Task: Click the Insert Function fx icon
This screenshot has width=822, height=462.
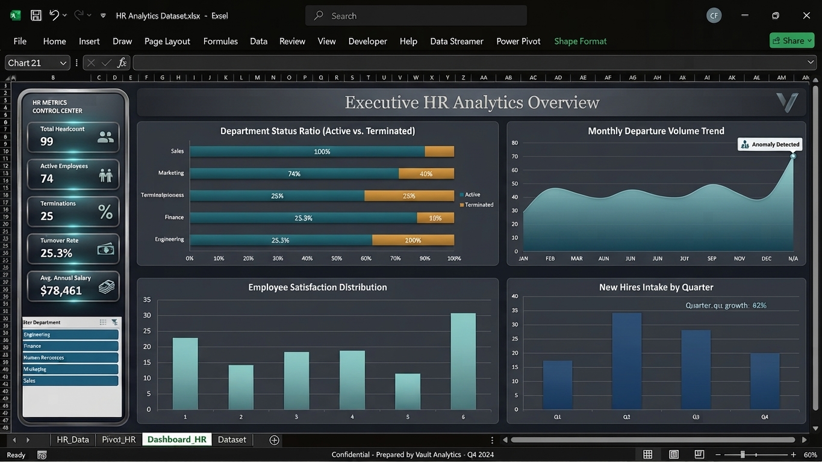Action: (122, 63)
